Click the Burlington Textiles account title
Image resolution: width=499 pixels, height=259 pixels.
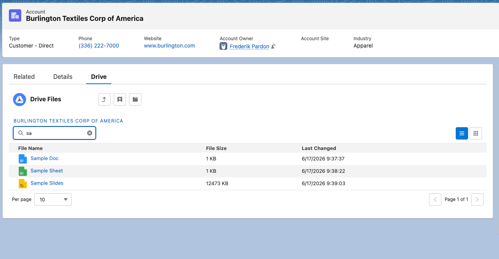[85, 19]
